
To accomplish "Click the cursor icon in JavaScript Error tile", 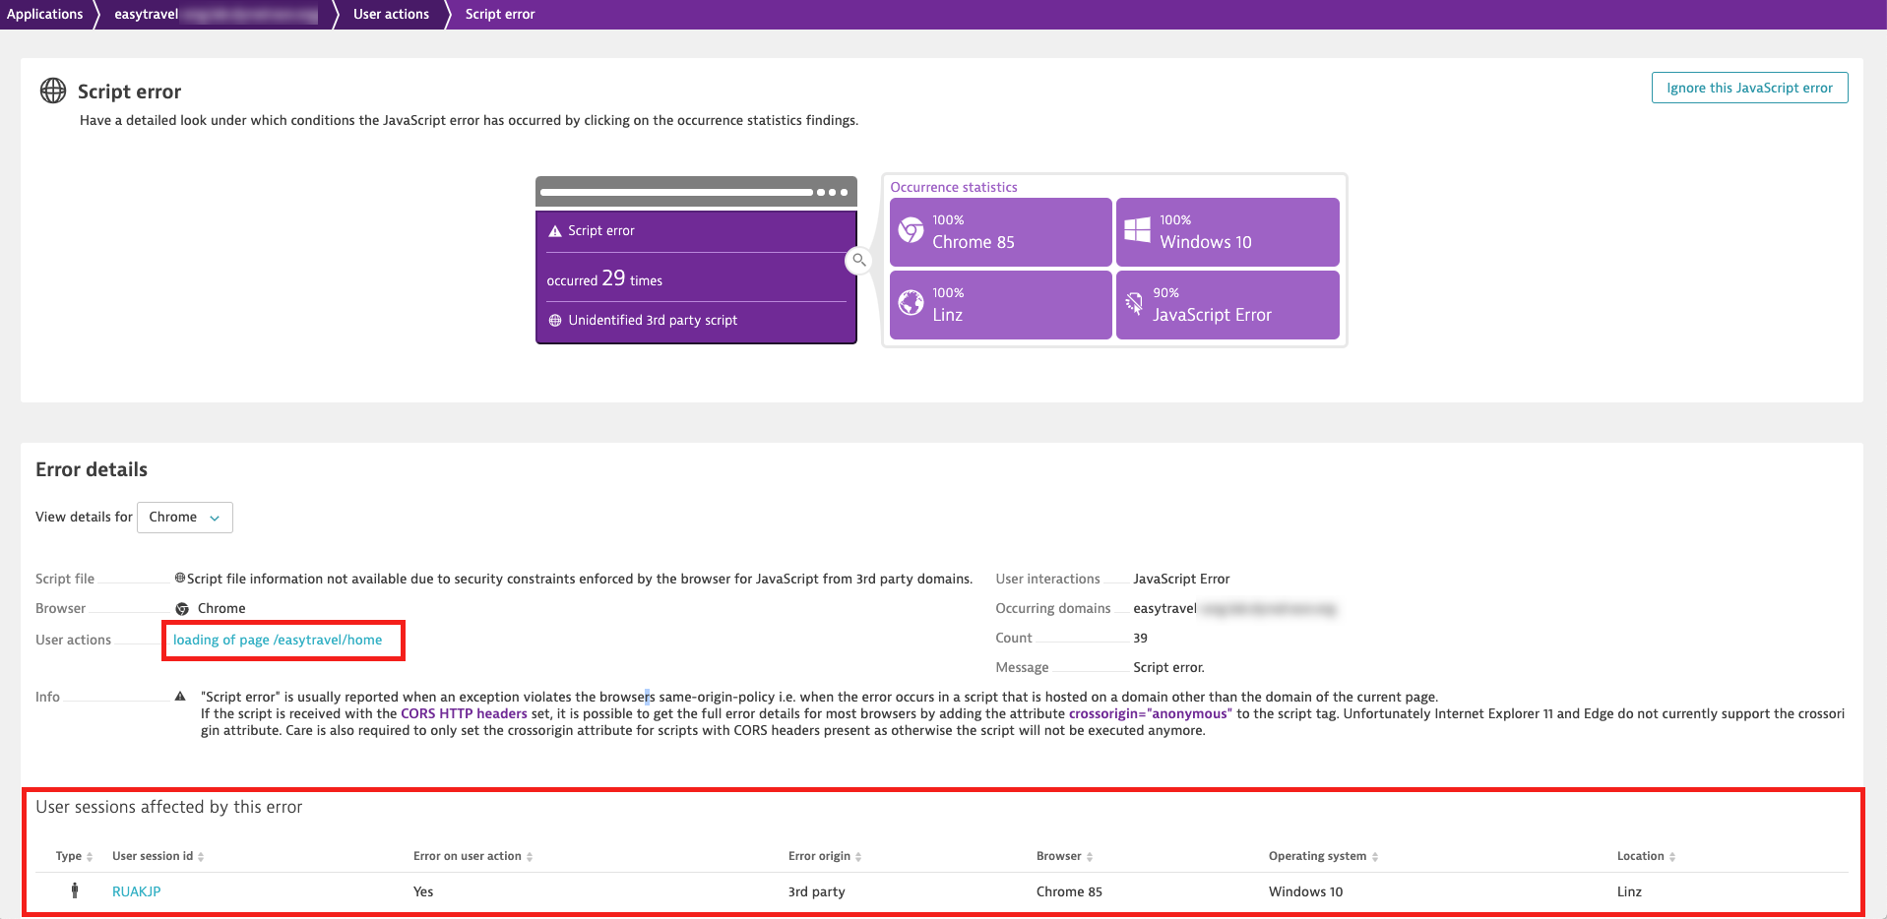I will [x=1134, y=304].
